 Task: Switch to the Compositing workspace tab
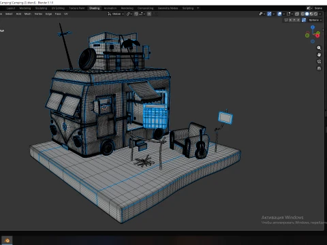tap(145, 8)
